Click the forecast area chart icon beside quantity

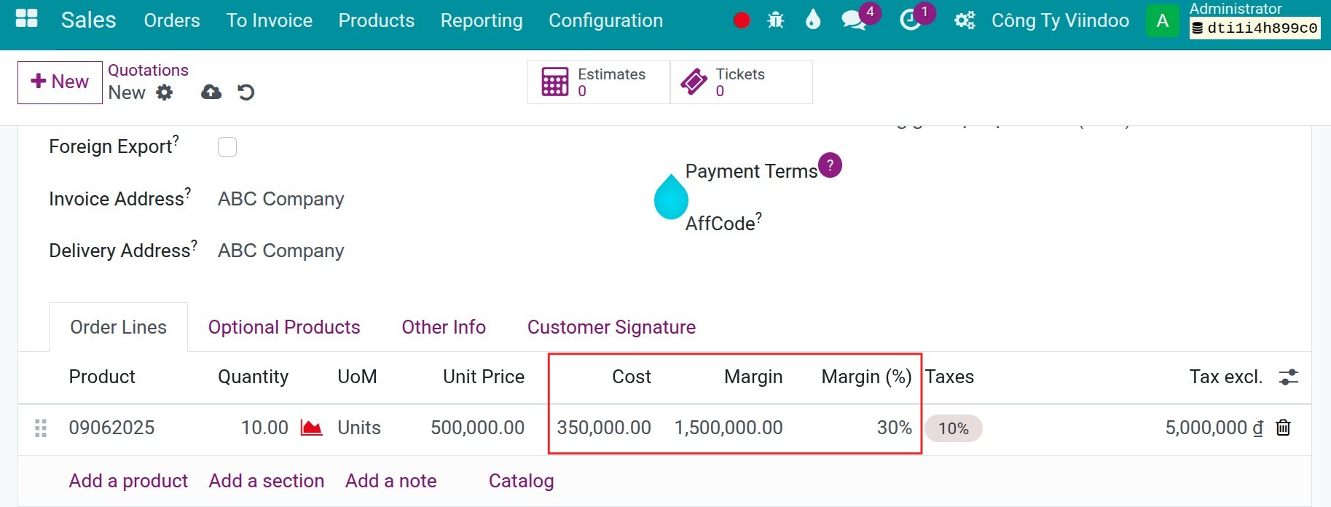pyautogui.click(x=312, y=428)
